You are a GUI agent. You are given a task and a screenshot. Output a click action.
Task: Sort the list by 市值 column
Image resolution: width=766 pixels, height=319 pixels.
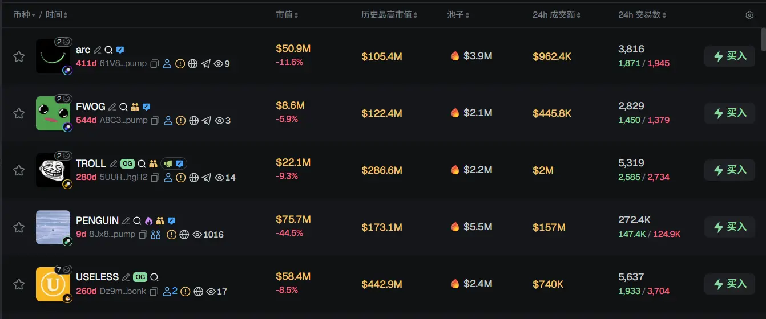point(287,15)
